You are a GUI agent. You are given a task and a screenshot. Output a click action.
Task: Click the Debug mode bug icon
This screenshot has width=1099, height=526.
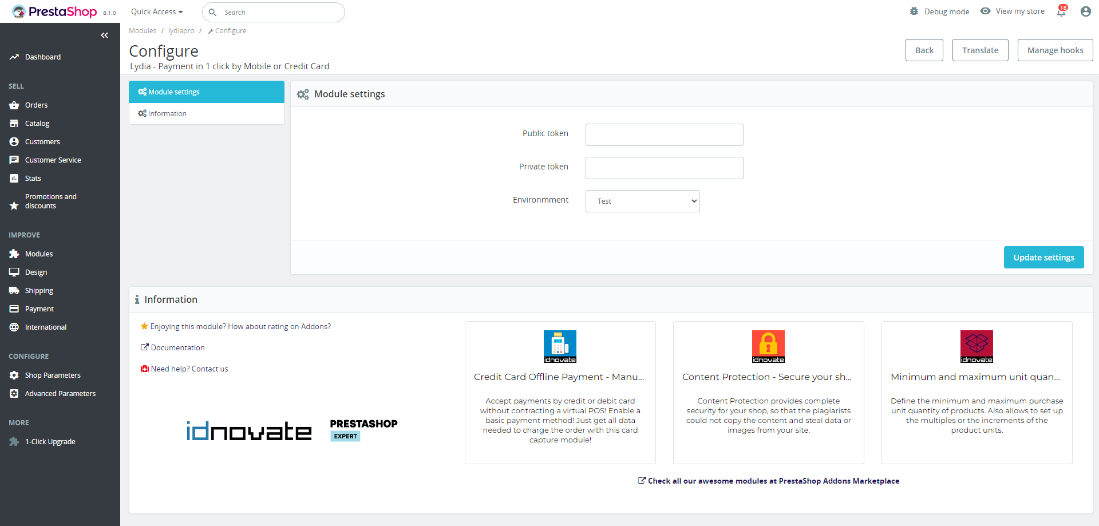click(914, 11)
